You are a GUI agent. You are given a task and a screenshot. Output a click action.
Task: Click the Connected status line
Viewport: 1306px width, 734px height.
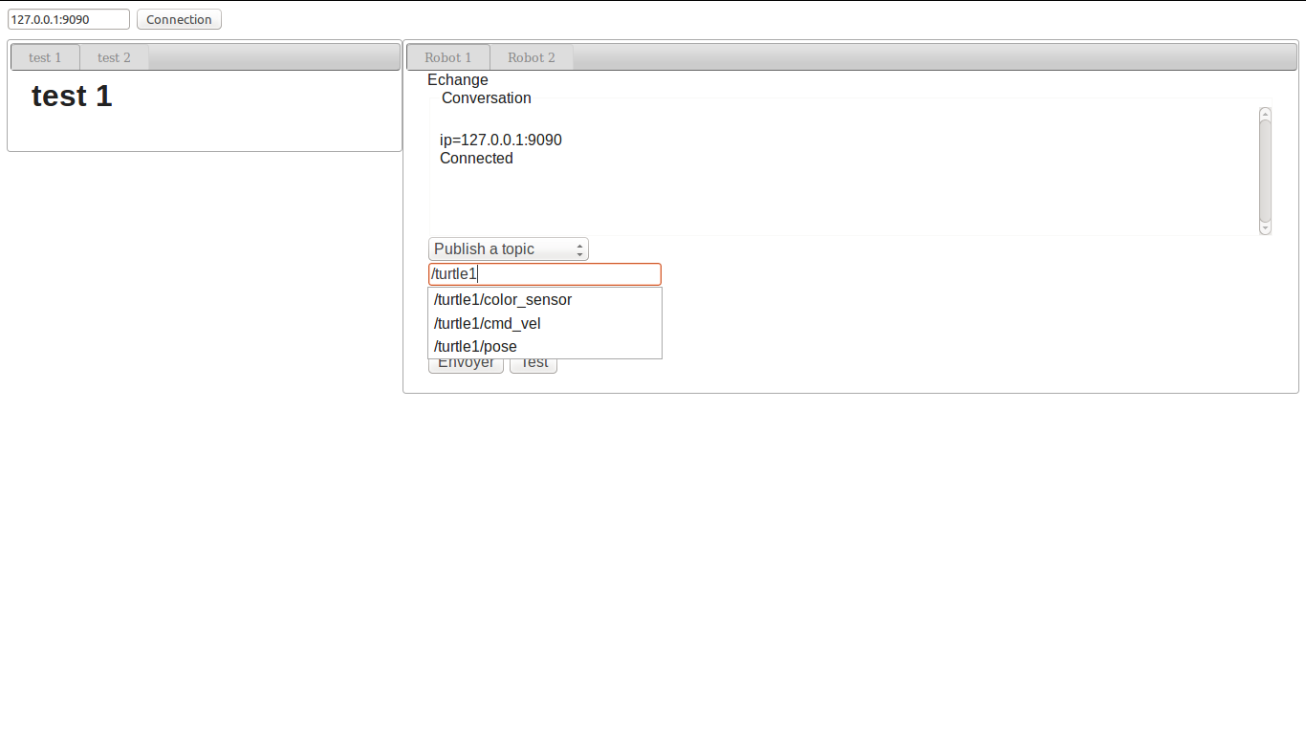tap(476, 159)
